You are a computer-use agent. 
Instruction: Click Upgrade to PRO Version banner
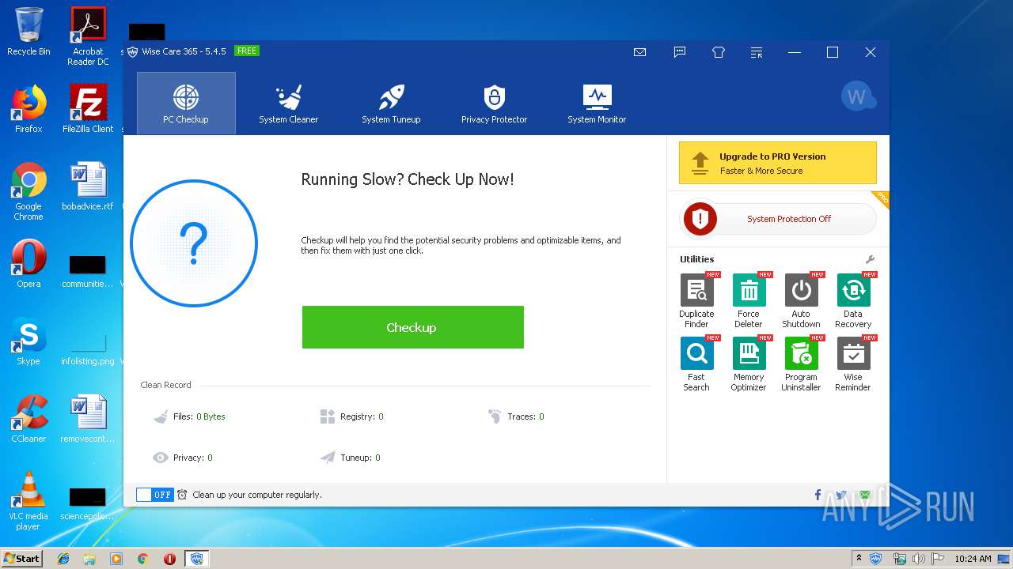click(x=777, y=163)
